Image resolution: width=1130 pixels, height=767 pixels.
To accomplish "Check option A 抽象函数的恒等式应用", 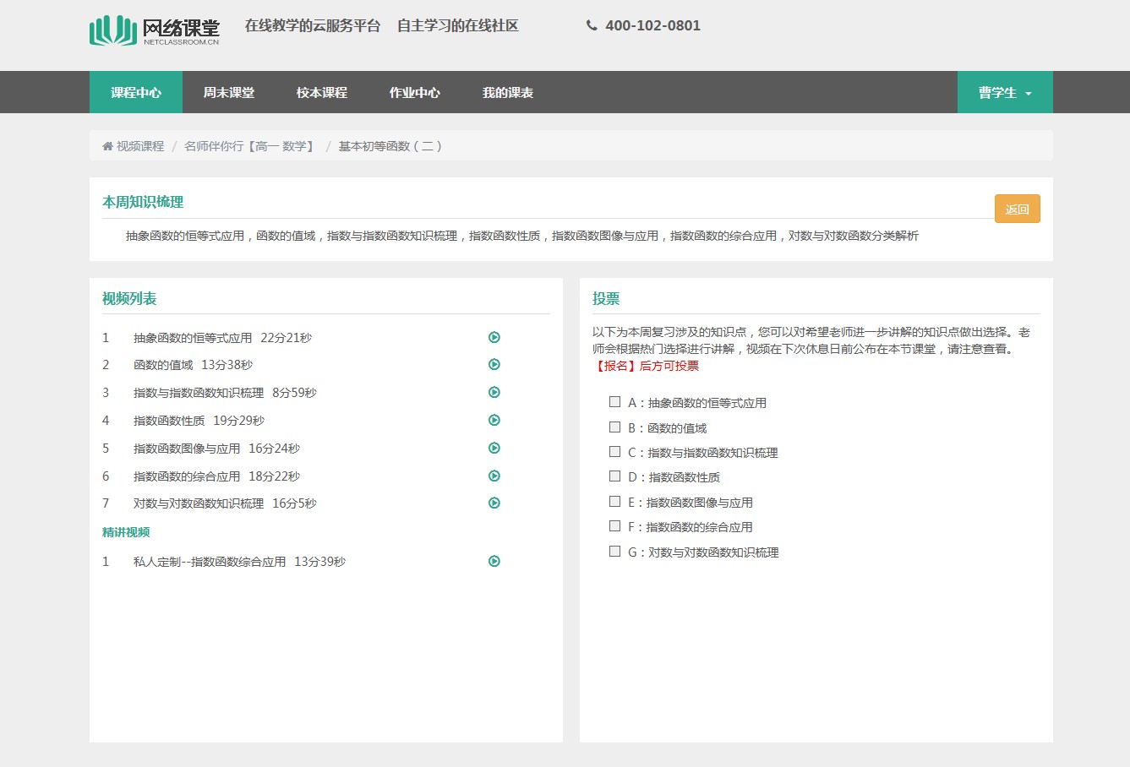I will pos(615,402).
